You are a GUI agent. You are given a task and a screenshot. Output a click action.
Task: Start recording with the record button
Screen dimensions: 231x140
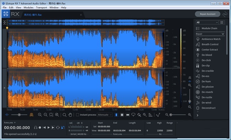40,128
